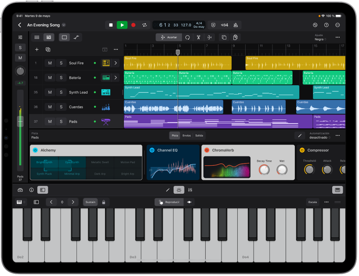Tap the Reproducir button above the keyboard
The image size is (359, 276).
(x=170, y=202)
